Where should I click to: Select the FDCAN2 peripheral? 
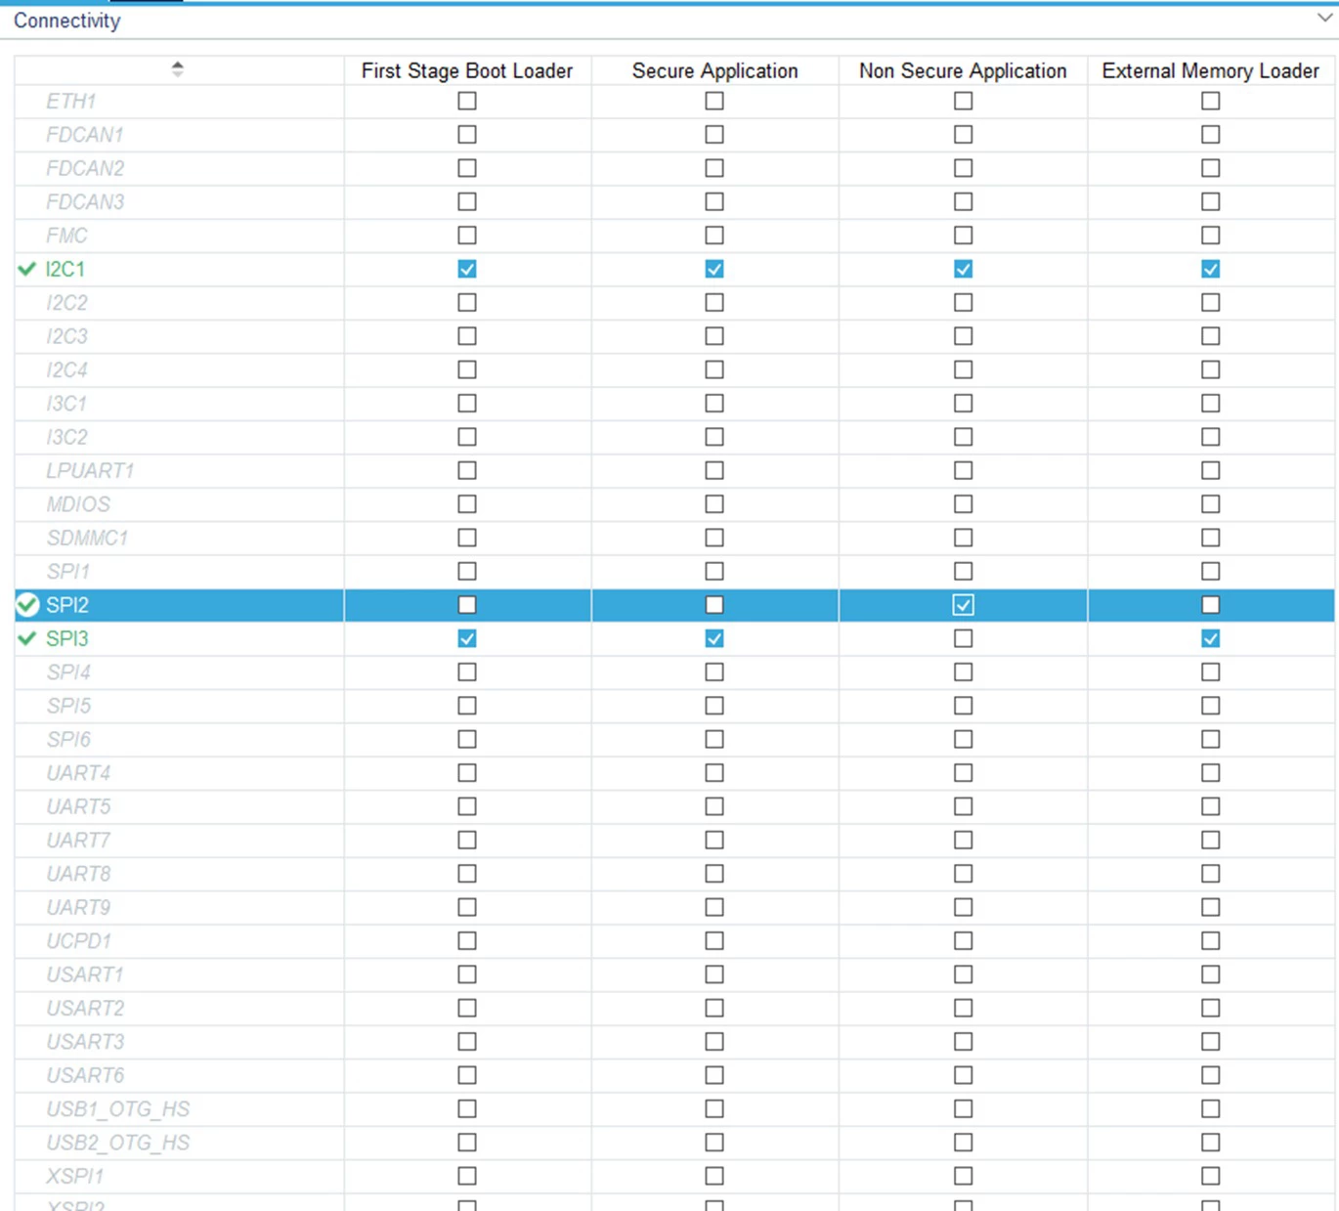click(x=85, y=168)
